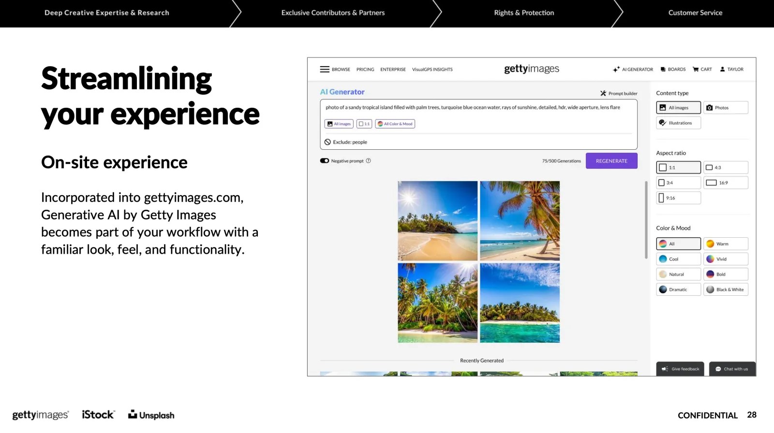Click the All images picture icon in sidebar
This screenshot has width=774, height=433.
pyautogui.click(x=663, y=108)
